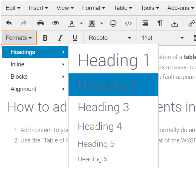Click the document heading starting 'How to ad'

38,107
